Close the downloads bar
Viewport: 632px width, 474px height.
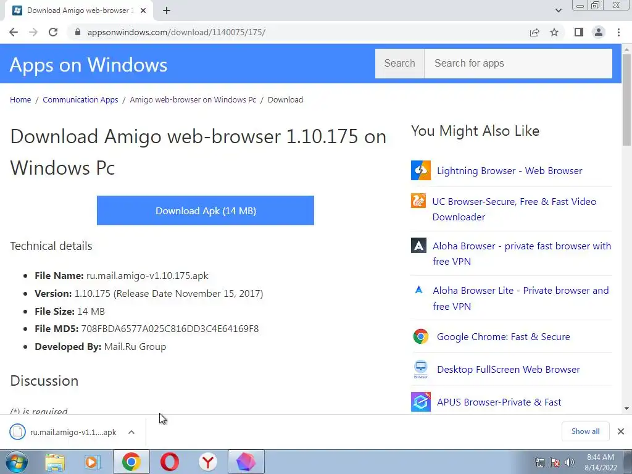621,431
